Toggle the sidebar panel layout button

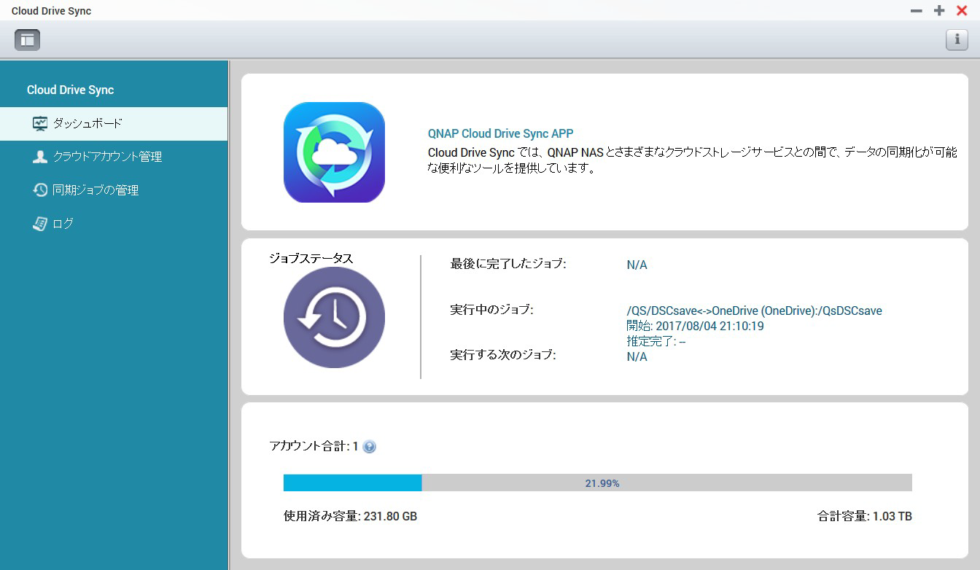pyautogui.click(x=27, y=40)
